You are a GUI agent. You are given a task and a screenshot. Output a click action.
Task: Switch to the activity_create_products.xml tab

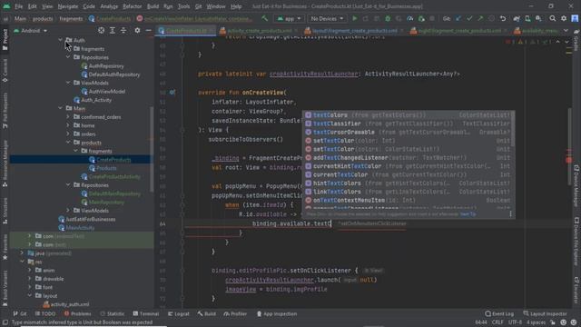tap(259, 31)
